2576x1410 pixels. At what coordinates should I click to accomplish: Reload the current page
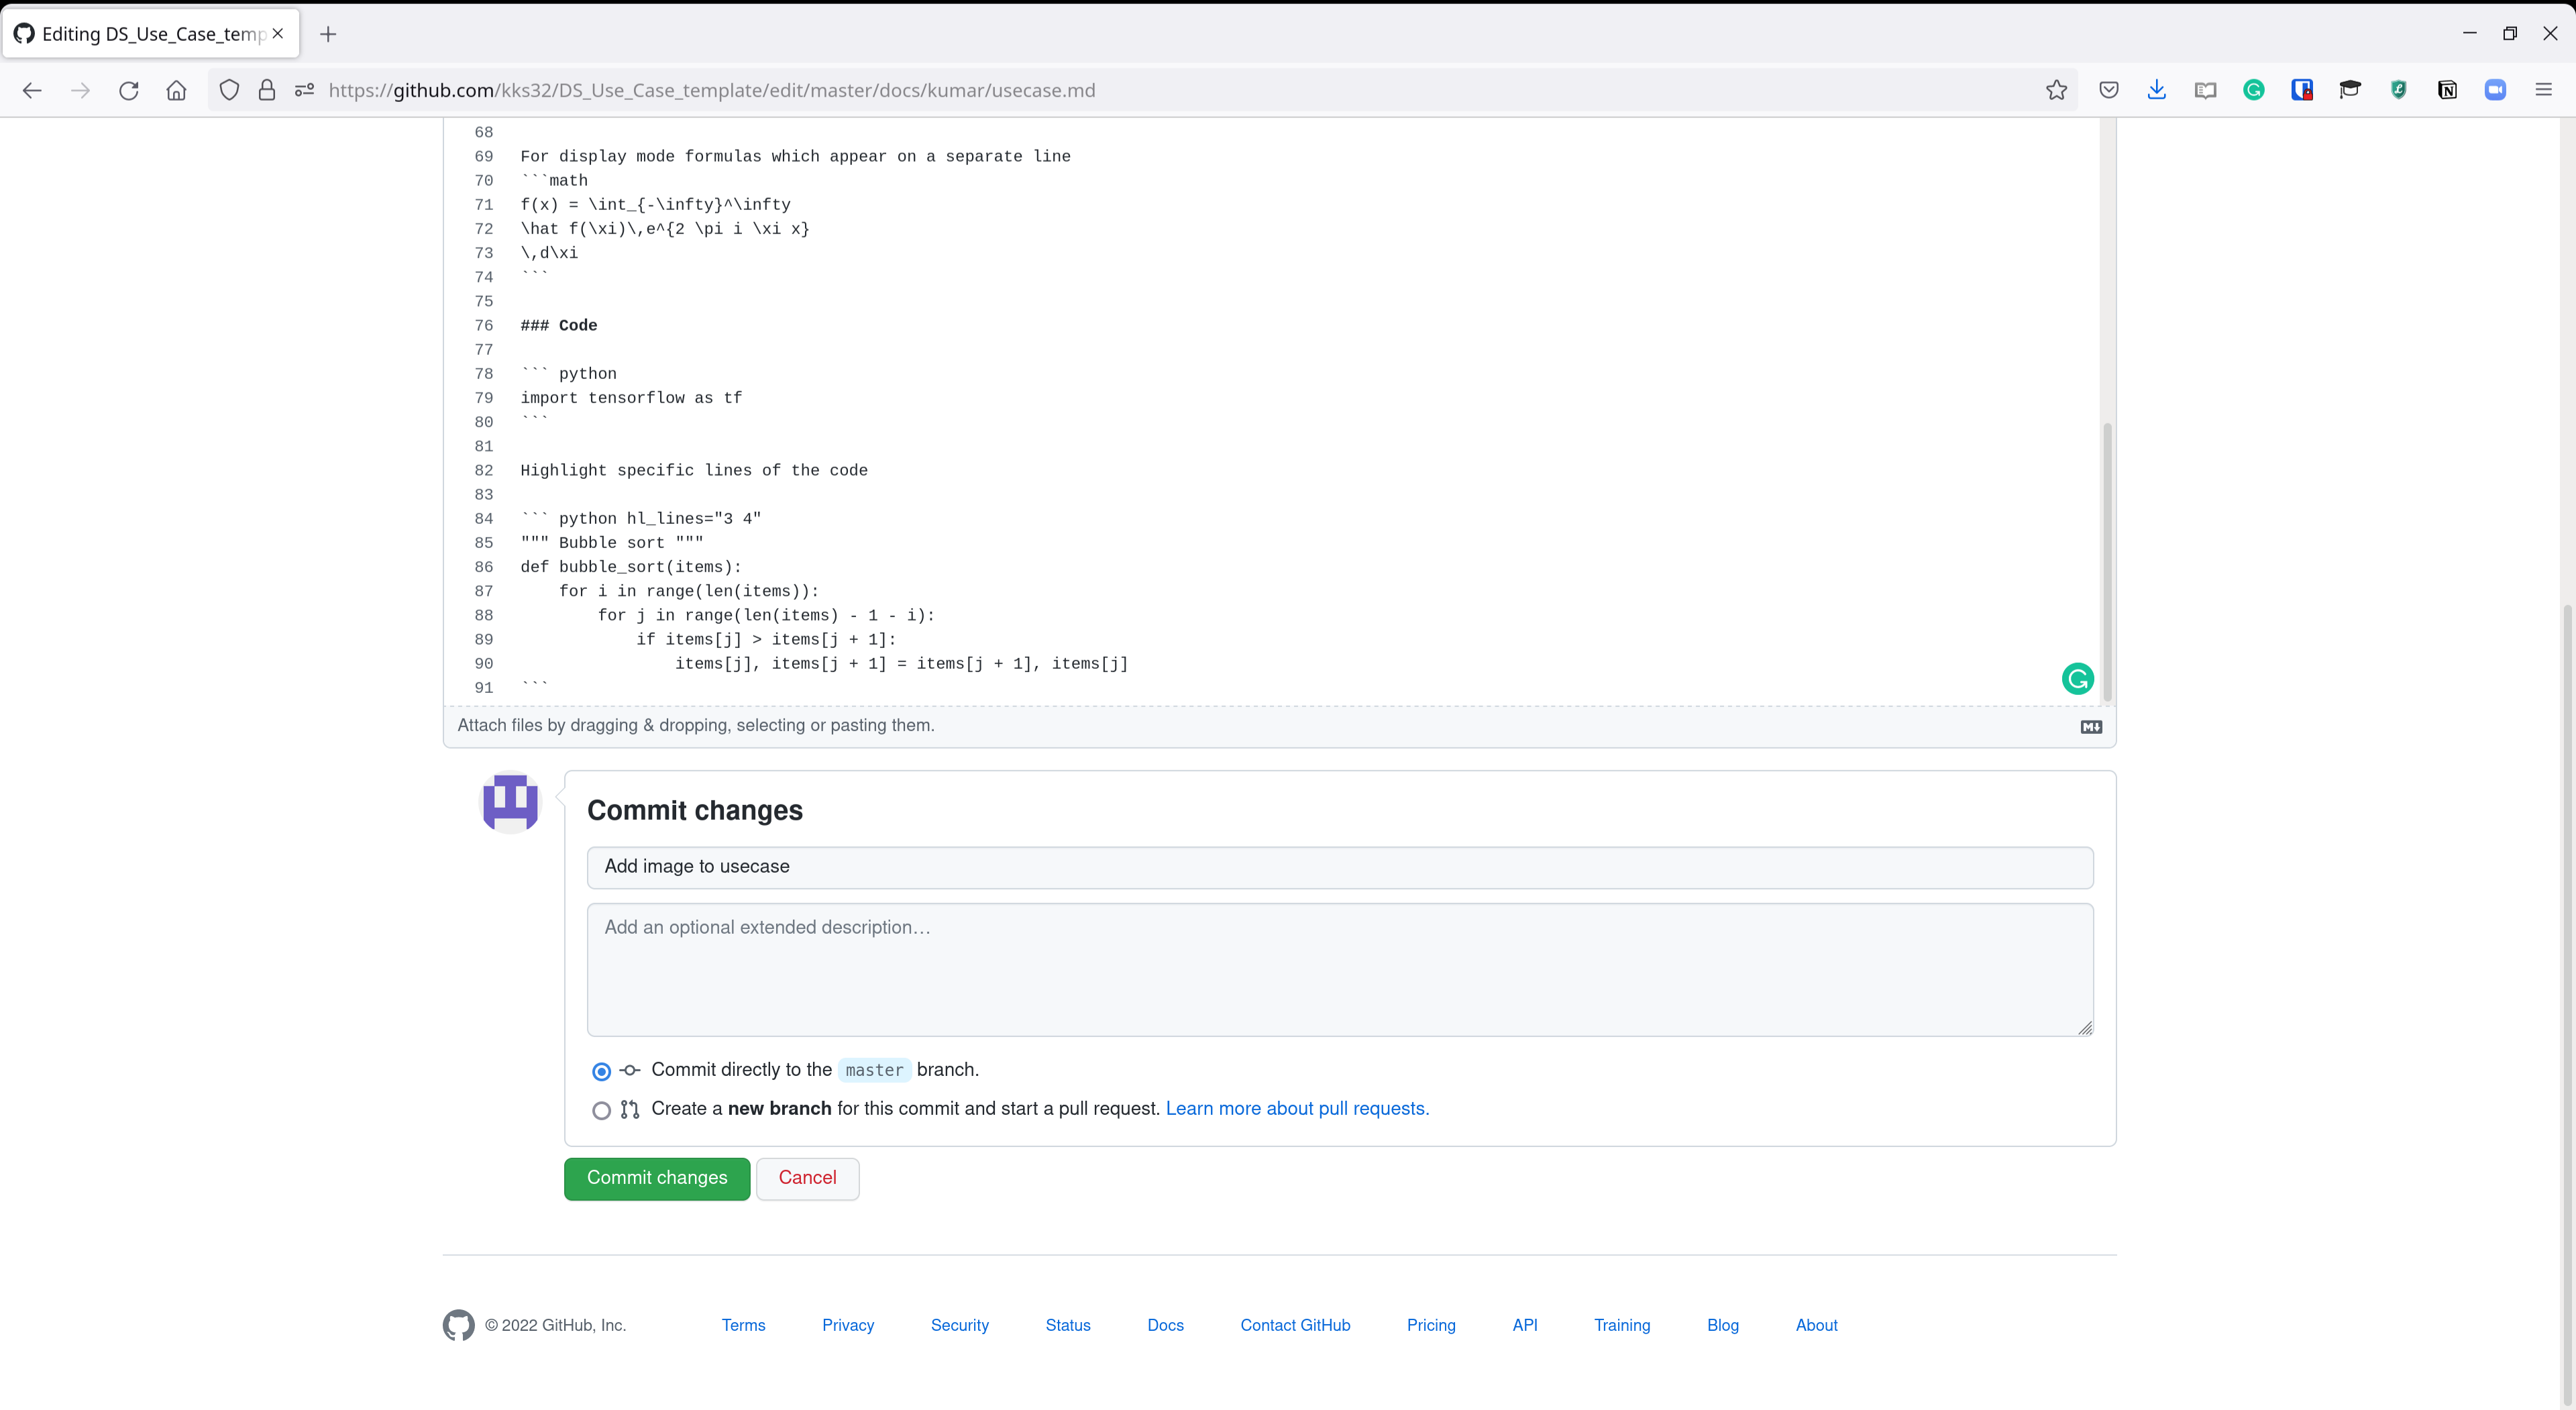click(x=128, y=90)
